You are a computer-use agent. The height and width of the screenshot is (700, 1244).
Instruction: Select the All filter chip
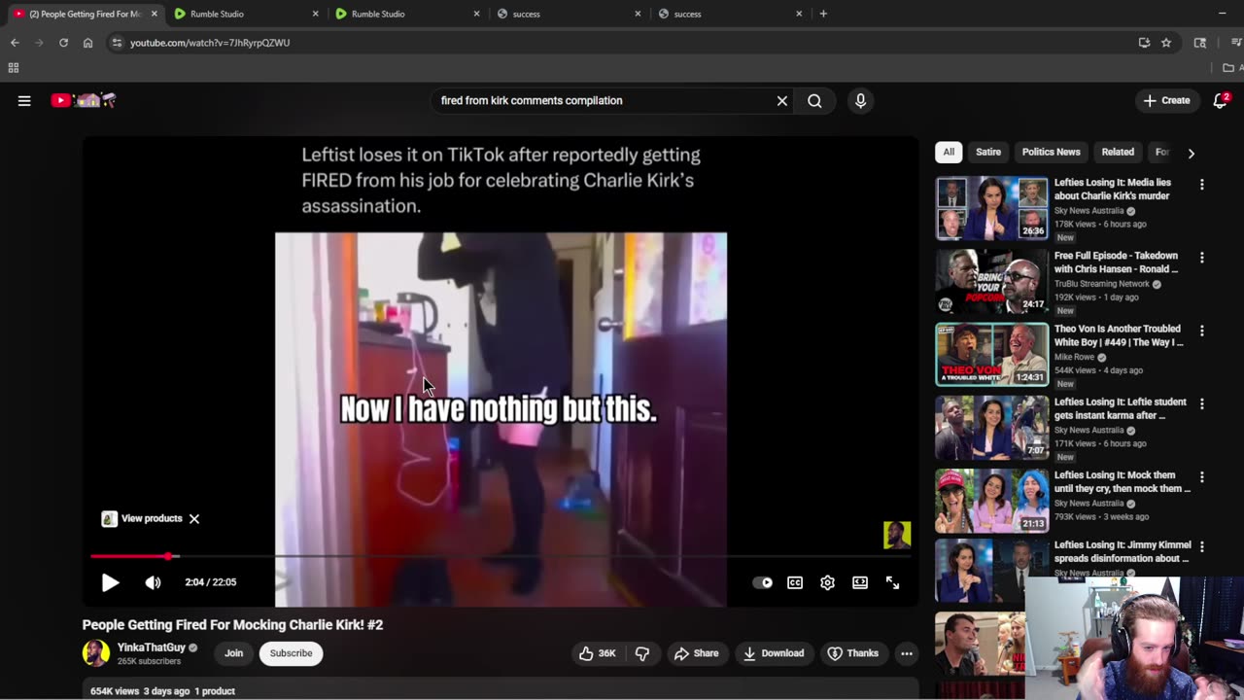click(949, 152)
